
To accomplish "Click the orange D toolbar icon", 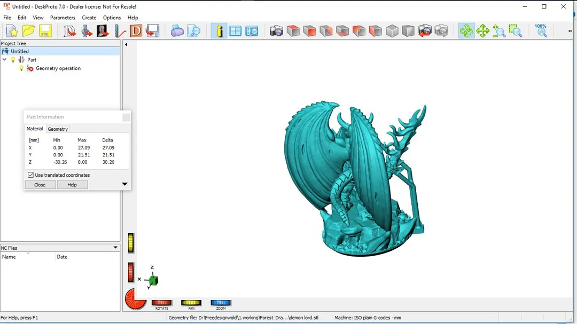I will pos(136,31).
